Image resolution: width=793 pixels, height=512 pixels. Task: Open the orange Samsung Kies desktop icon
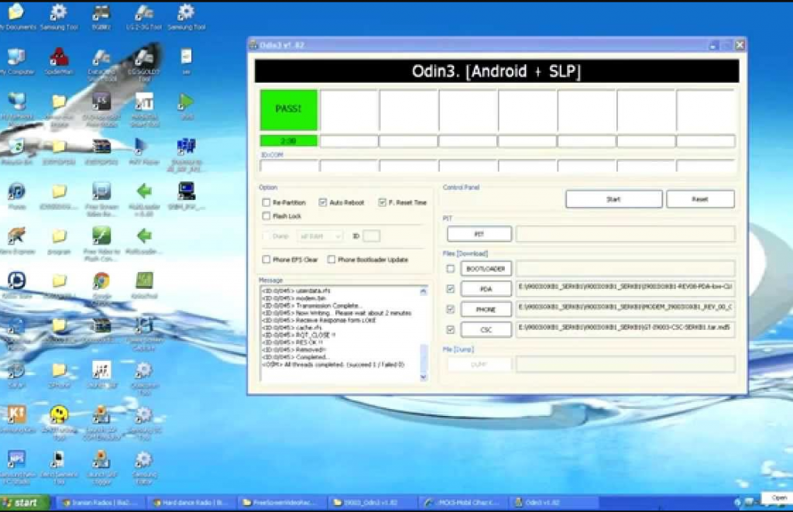tap(15, 415)
